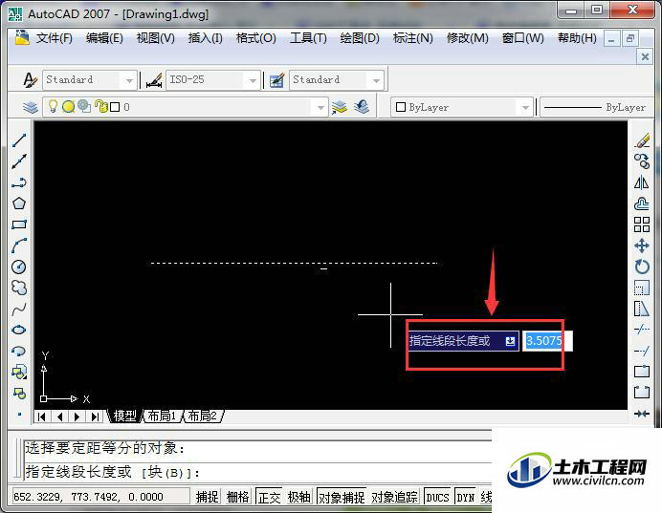Toggle 对象追踪 object tracking in status bar
Viewport: 662px width, 513px height.
pyautogui.click(x=394, y=497)
